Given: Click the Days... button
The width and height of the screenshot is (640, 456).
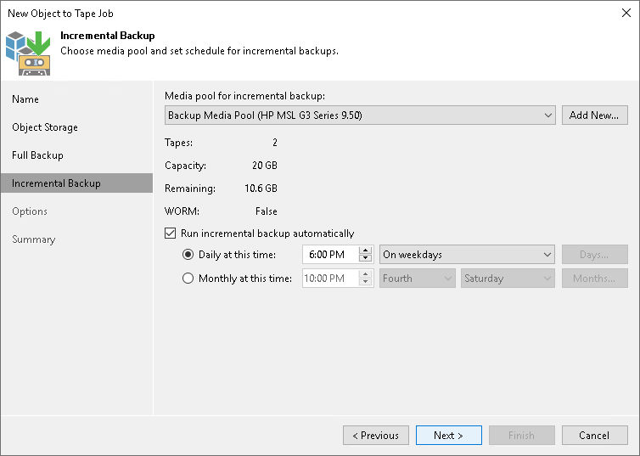Looking at the screenshot, I should click(595, 255).
